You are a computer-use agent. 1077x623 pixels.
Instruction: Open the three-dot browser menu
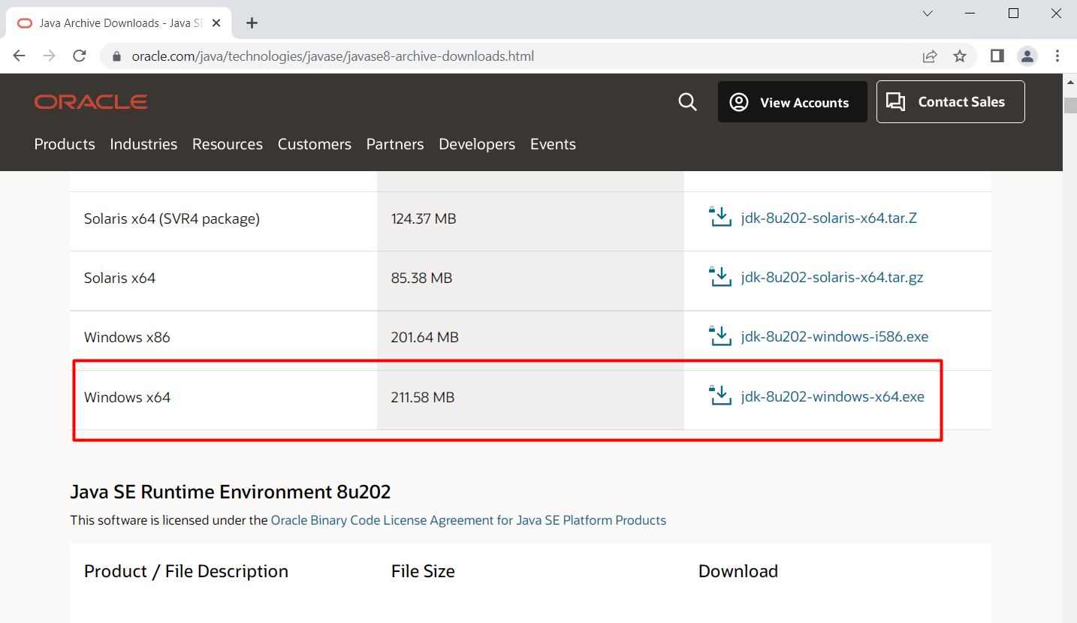[1057, 56]
